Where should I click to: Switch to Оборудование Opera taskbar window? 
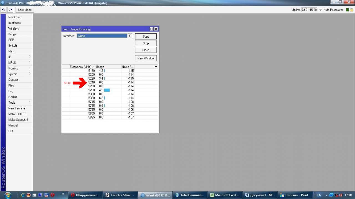[86, 195]
